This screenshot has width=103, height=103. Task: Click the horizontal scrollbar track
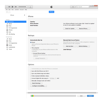(62, 93)
